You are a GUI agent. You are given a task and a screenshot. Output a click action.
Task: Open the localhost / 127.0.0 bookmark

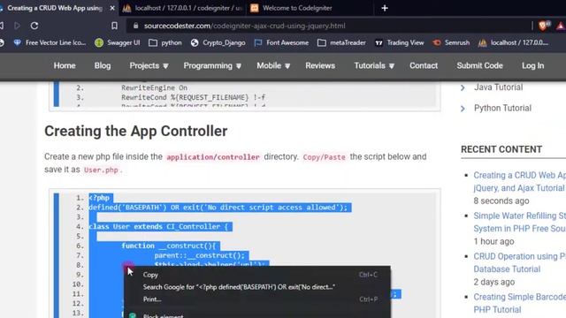pyautogui.click(x=513, y=42)
